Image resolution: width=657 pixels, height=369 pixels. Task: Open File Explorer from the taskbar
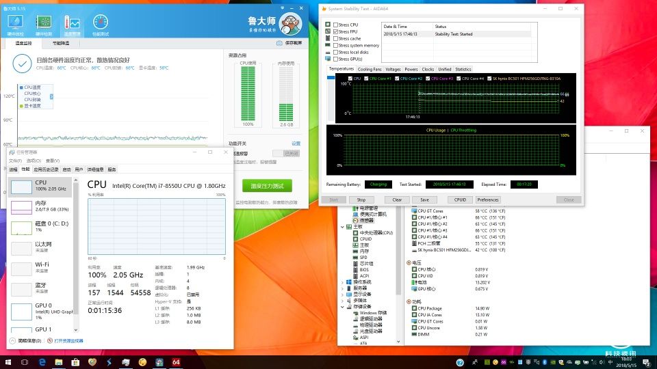point(59,362)
